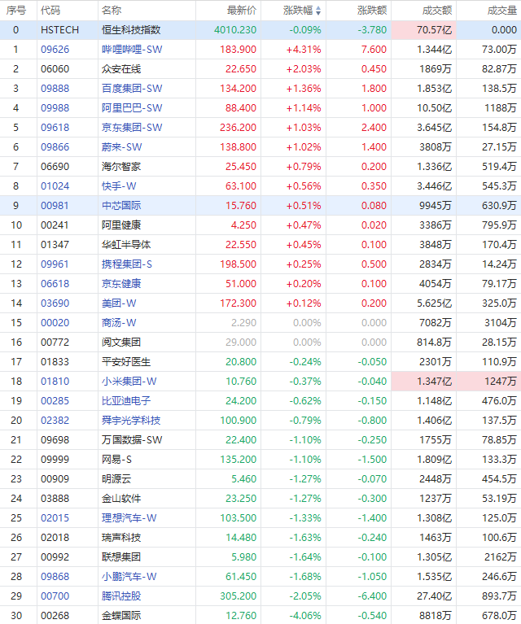Sort by the 涨跌幅 column arrow icon
521x624 pixels.
(x=318, y=11)
